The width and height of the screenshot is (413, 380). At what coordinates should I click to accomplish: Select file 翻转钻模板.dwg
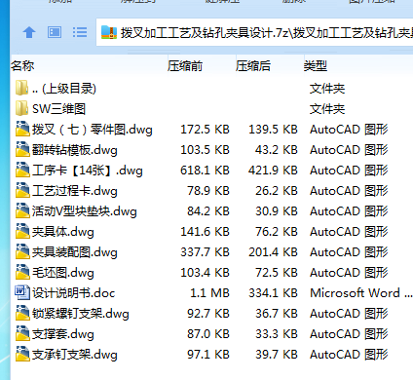tap(75, 150)
